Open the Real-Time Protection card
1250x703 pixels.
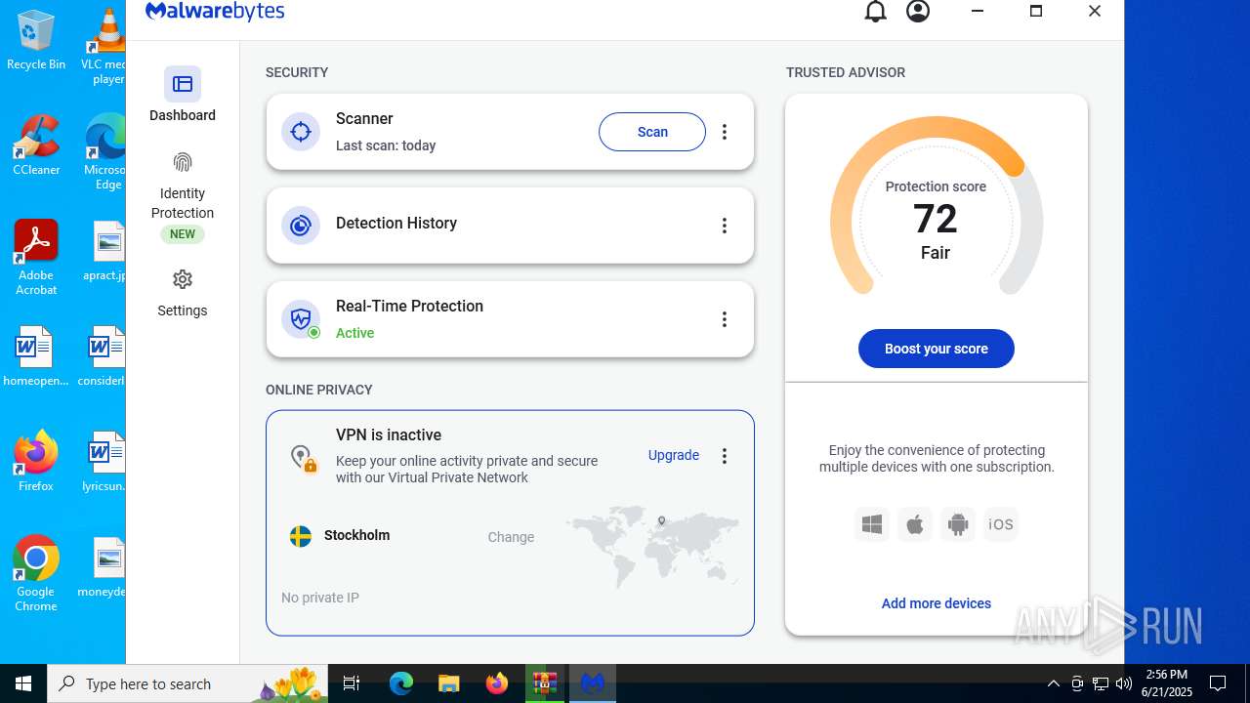click(x=510, y=319)
